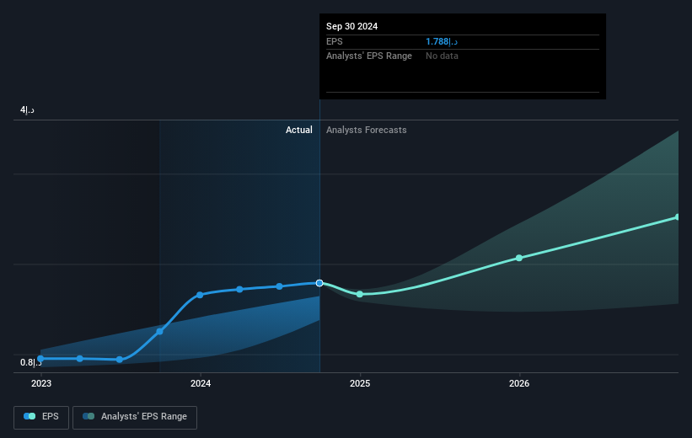The width and height of the screenshot is (692, 438).
Task: Toggle the EPS legend button
Action: point(41,417)
